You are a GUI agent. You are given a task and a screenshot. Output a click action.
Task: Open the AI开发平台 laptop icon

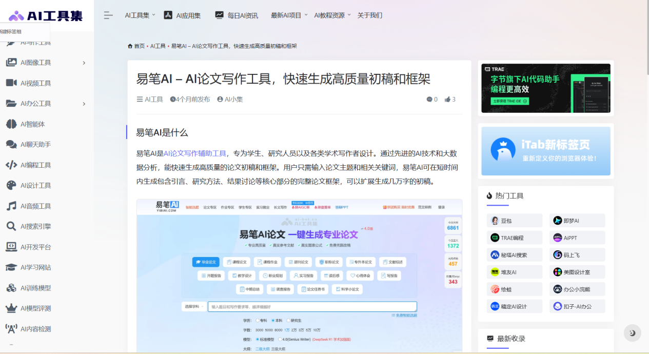point(11,247)
